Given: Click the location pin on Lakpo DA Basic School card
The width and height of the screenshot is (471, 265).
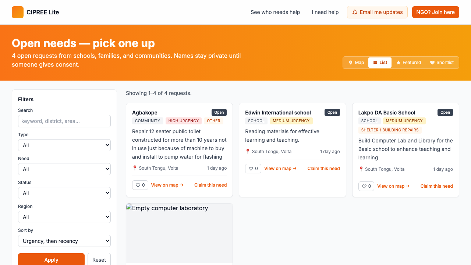Looking at the screenshot, I should point(361,169).
